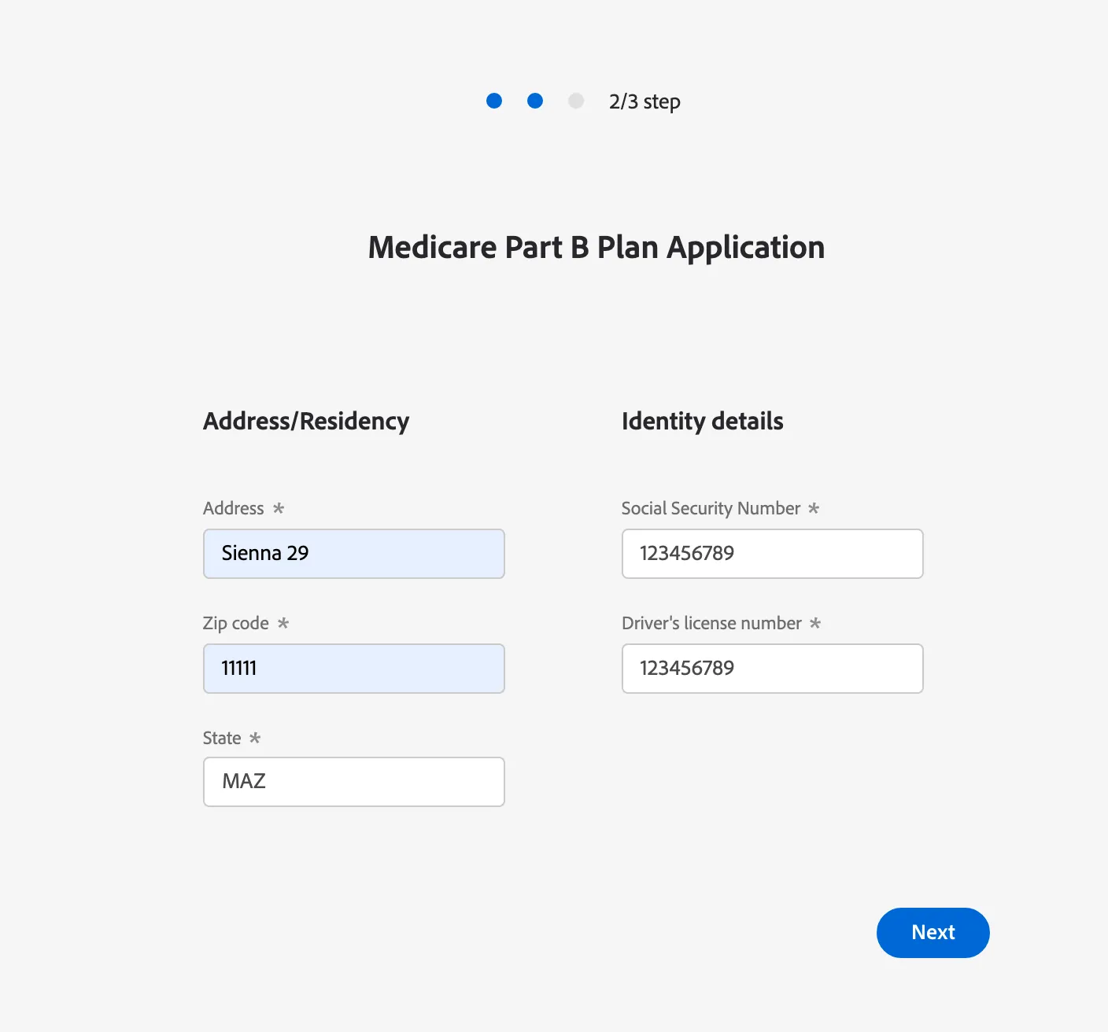1108x1032 pixels.
Task: Click the Medicare Part B Plan Application title
Action: [x=596, y=248]
